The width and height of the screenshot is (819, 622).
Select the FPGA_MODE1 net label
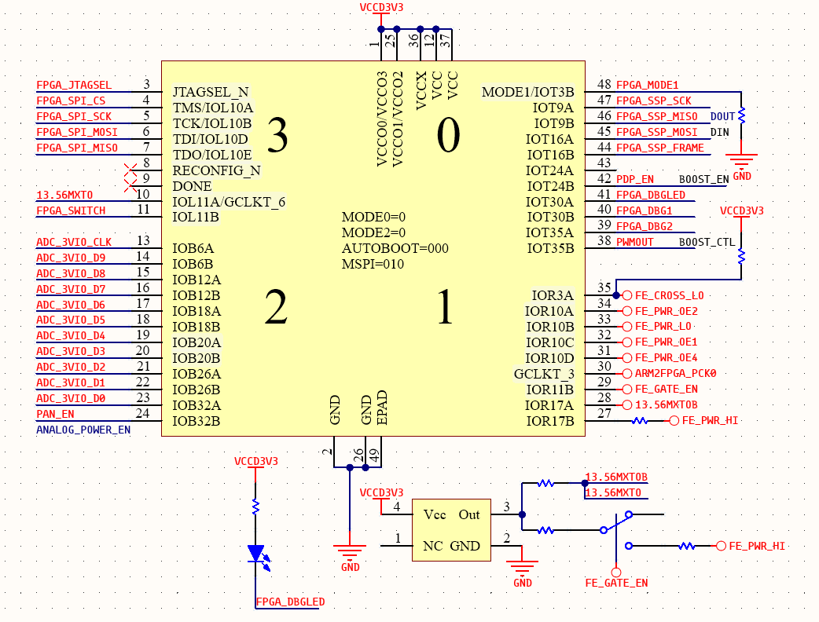tap(647, 85)
